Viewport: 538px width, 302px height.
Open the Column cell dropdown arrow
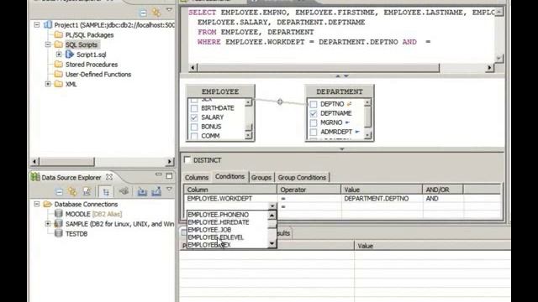(x=272, y=206)
